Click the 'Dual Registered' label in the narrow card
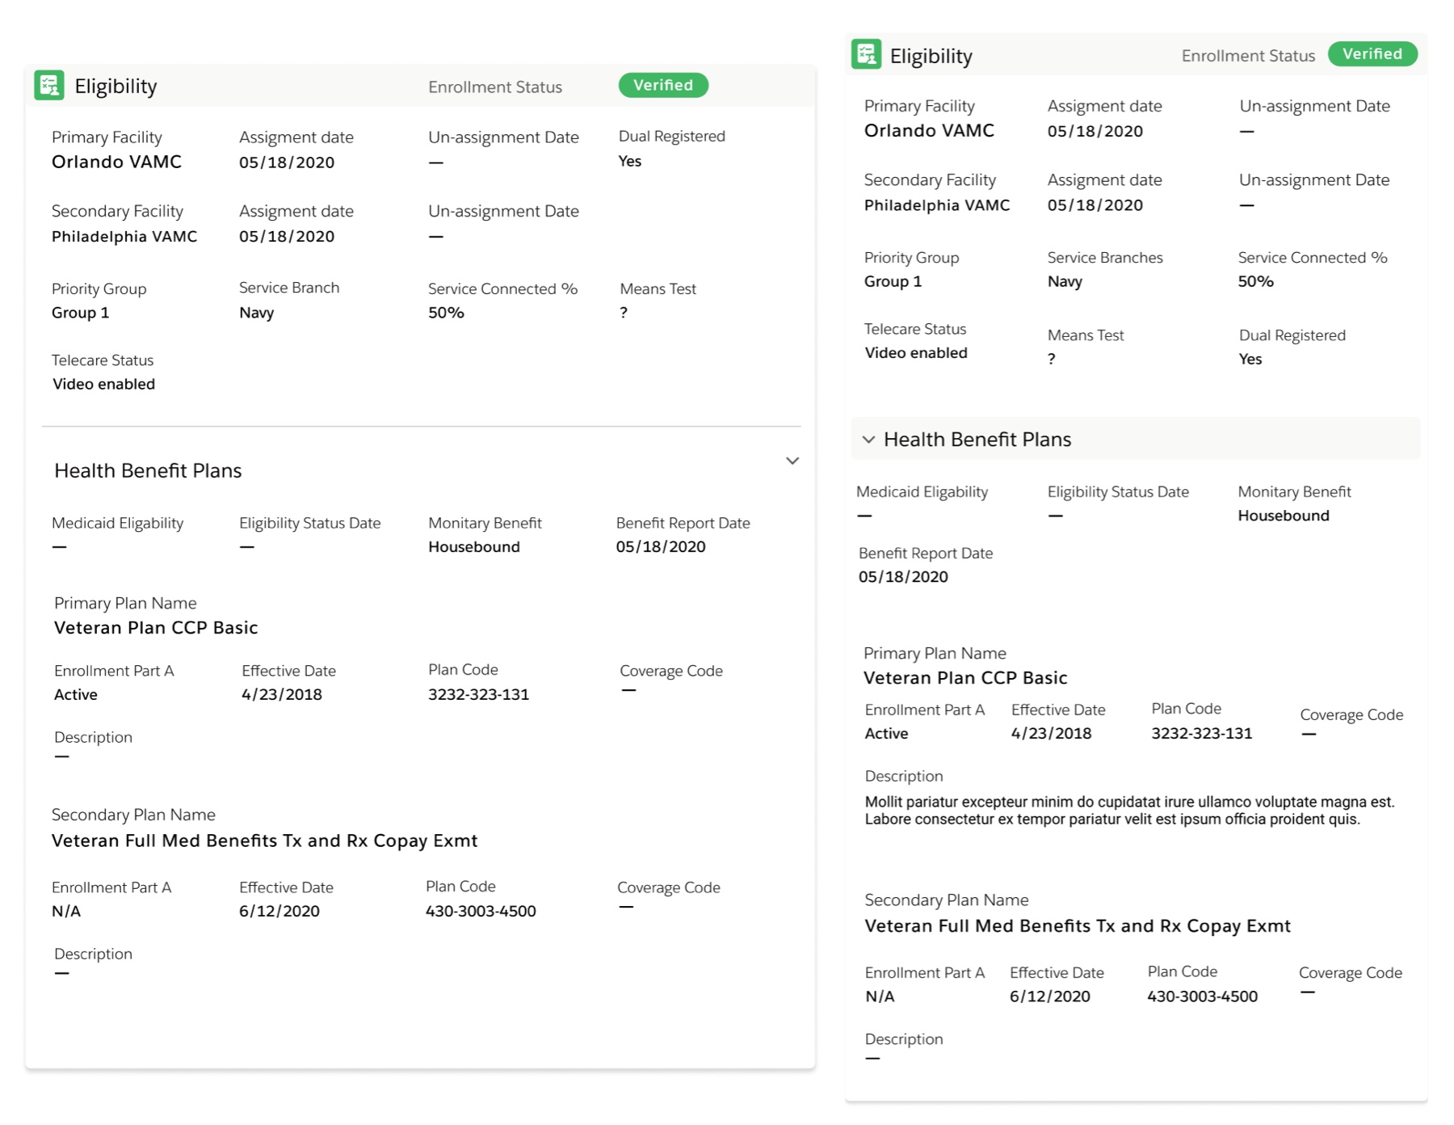 [1292, 335]
